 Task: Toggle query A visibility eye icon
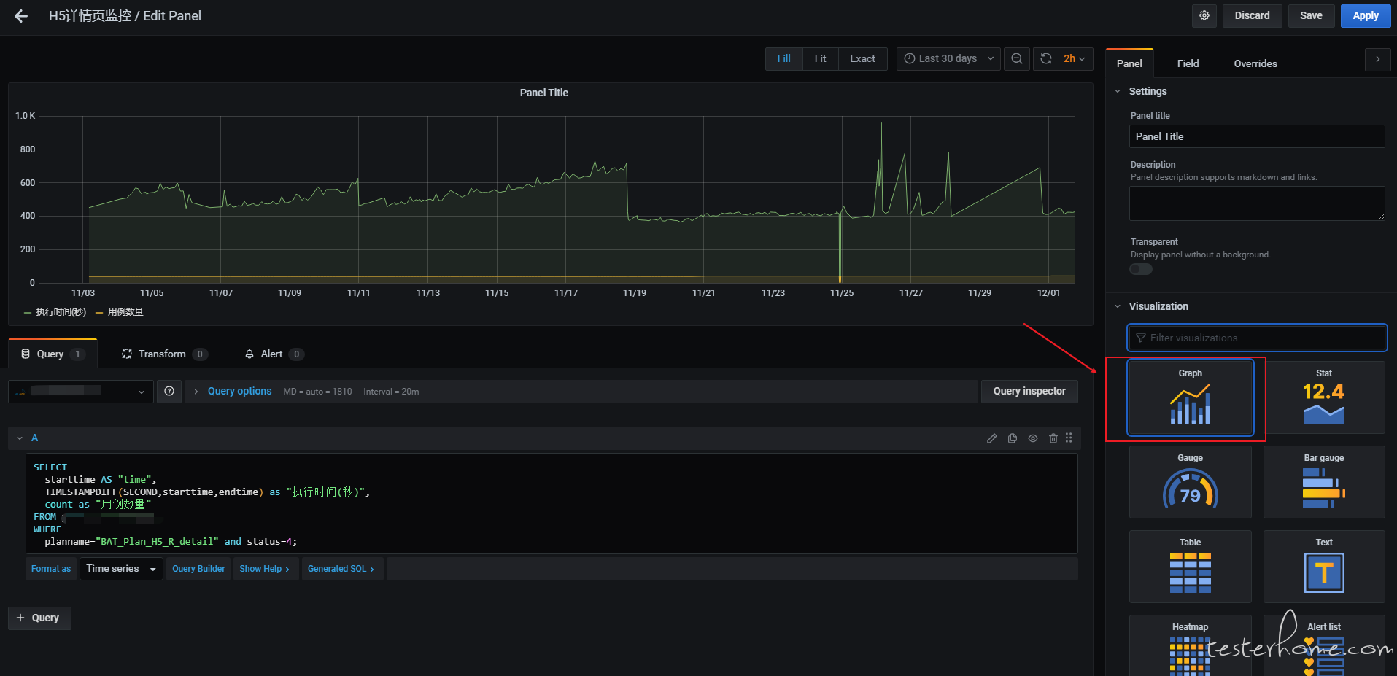tap(1033, 438)
